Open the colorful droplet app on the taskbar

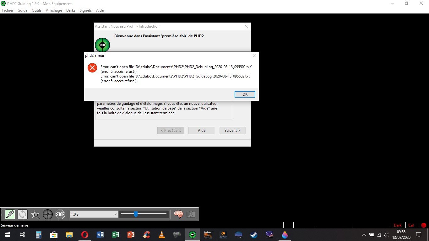(285, 235)
